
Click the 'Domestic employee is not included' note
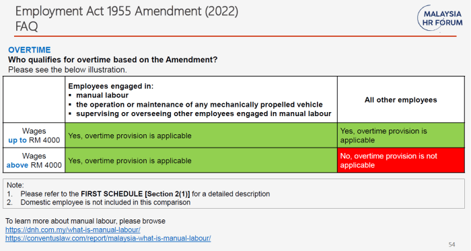click(x=106, y=202)
